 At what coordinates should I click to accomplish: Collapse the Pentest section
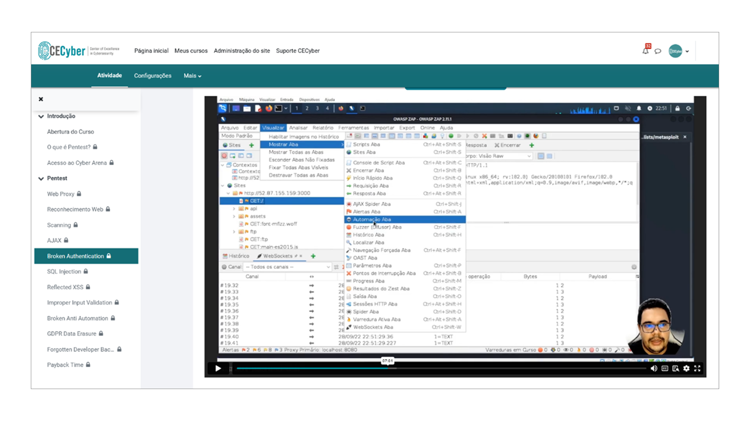41,179
